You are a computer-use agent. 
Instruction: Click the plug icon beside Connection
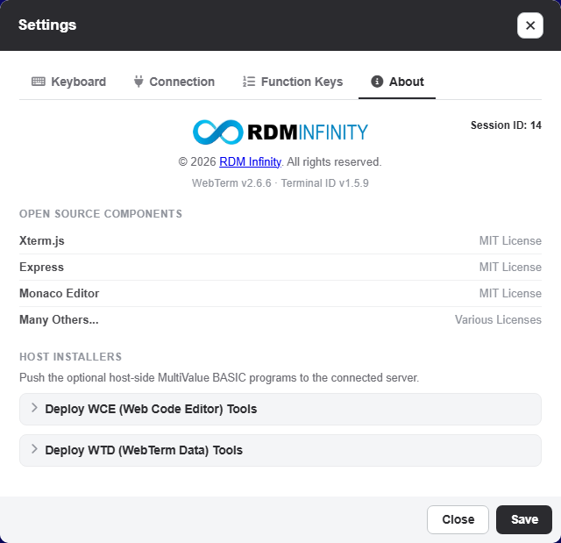138,82
